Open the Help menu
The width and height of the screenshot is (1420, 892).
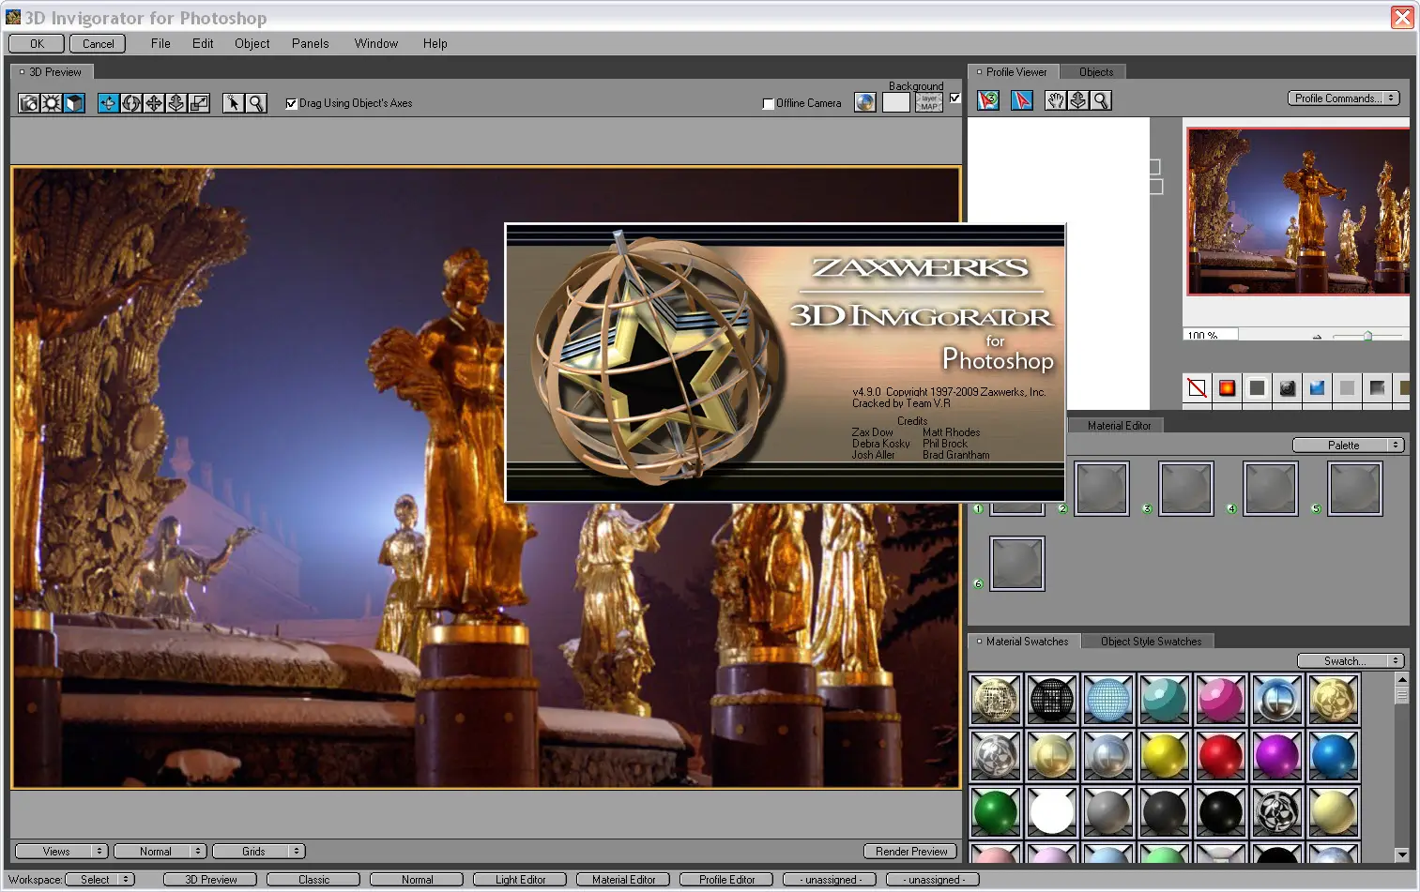[x=435, y=43]
